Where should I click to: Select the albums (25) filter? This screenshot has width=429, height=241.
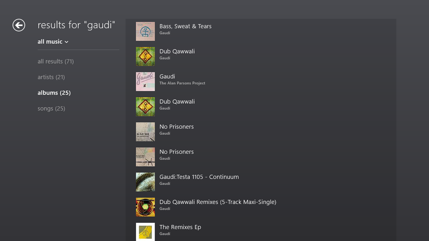(54, 93)
